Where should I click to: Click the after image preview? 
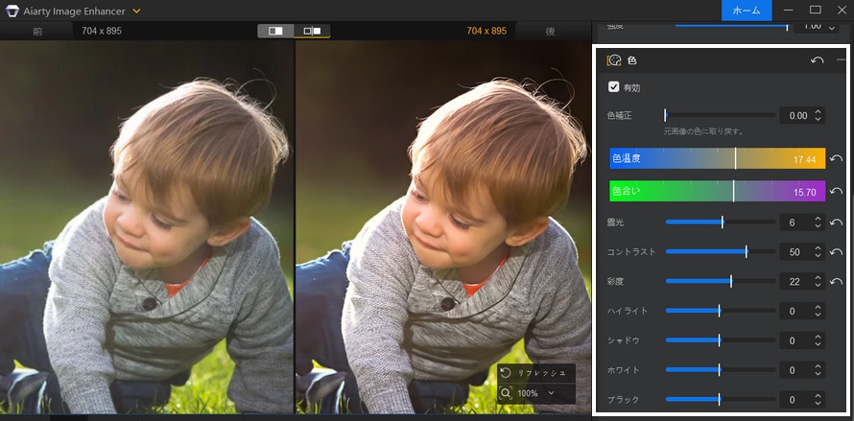tap(442, 227)
